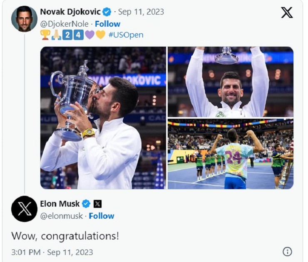Open the large photo of trophy being kissed
The height and width of the screenshot is (262, 308).
[x=103, y=118]
